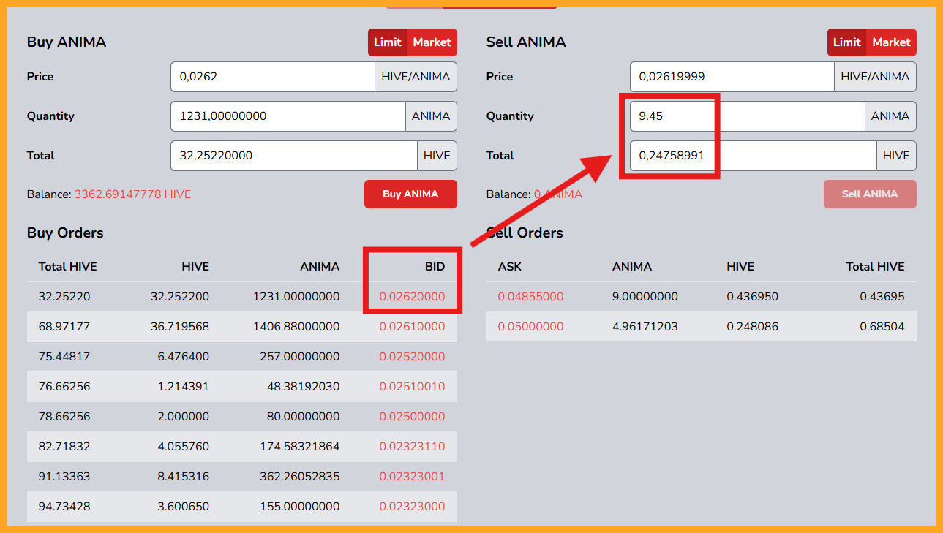Click the 0 ANIMA balance link

tap(558, 194)
